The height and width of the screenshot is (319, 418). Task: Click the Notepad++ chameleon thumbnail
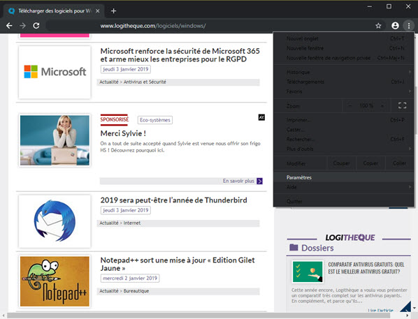point(55,281)
